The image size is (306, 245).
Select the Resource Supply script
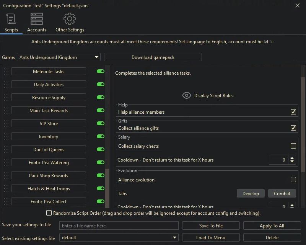pos(49,97)
